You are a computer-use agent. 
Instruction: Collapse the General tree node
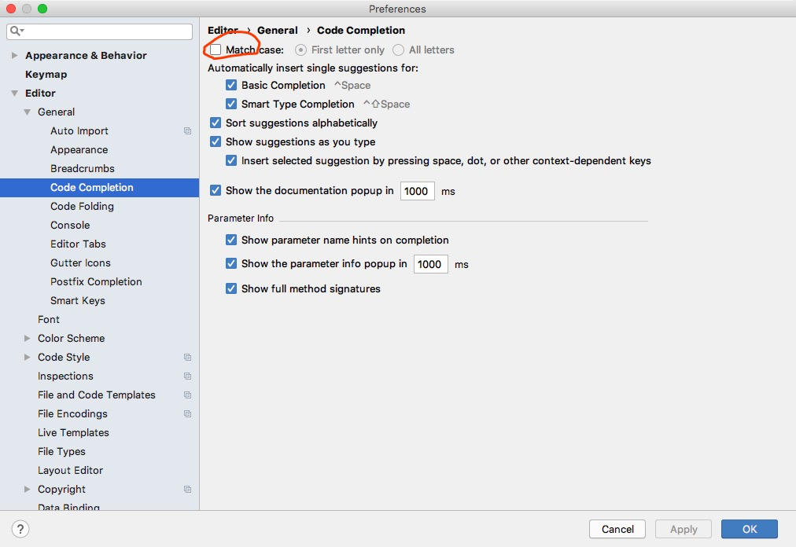pyautogui.click(x=27, y=112)
